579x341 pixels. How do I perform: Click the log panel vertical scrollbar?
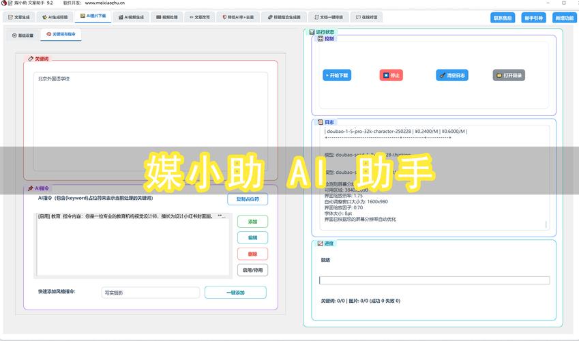(x=546, y=224)
